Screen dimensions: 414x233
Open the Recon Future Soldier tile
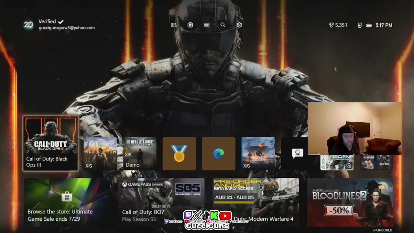pos(337,162)
